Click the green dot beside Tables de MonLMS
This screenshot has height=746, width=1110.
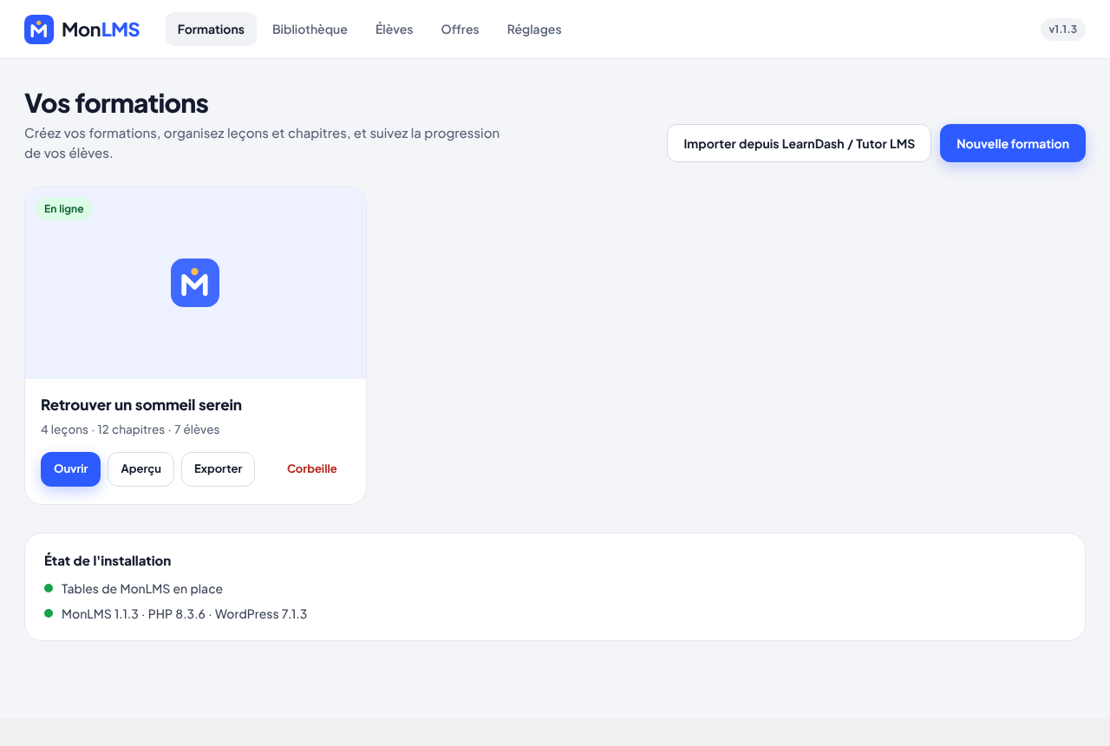pos(49,588)
